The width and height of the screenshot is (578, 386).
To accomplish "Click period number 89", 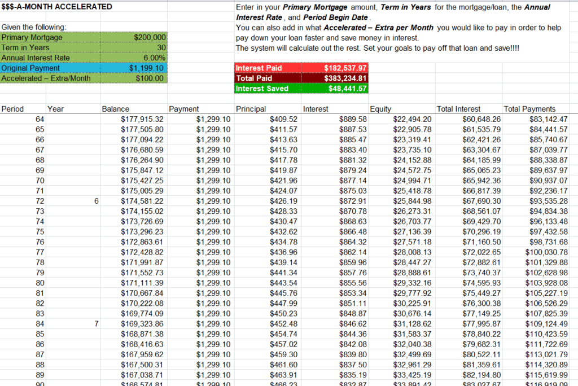I will 23,375.
